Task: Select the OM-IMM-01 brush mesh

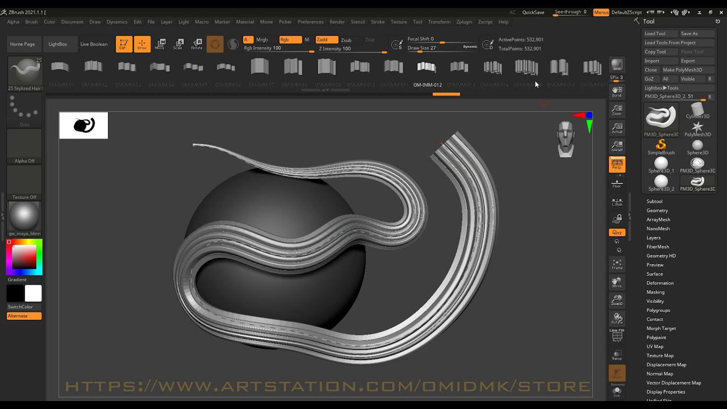Action: click(60, 73)
